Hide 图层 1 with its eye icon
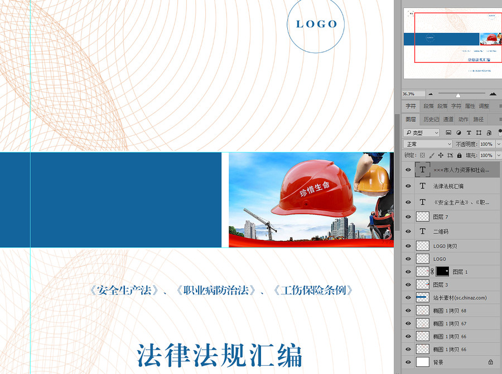This screenshot has width=502, height=374. pyautogui.click(x=408, y=272)
